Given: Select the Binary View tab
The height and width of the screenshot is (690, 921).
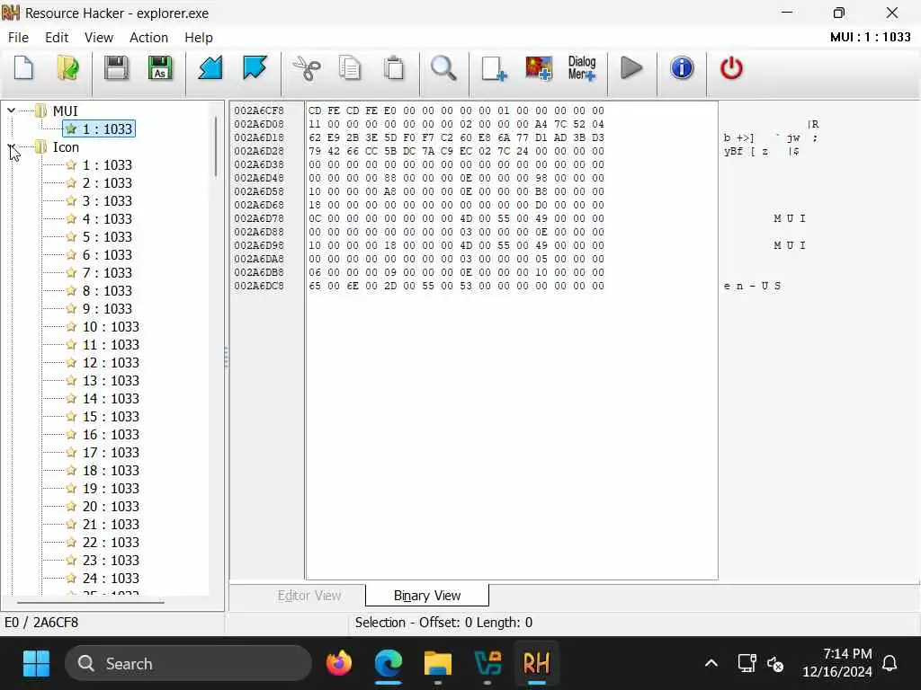Looking at the screenshot, I should (427, 596).
